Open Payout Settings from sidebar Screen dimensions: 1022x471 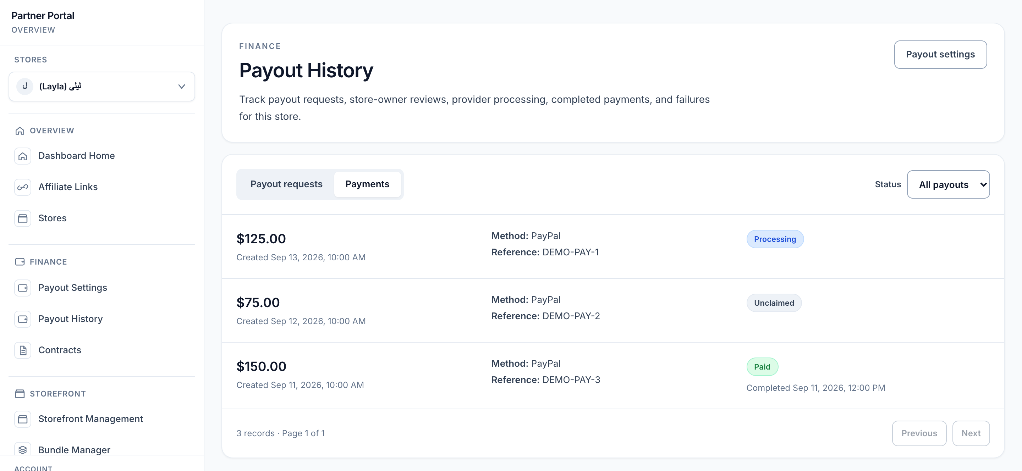pyautogui.click(x=101, y=288)
